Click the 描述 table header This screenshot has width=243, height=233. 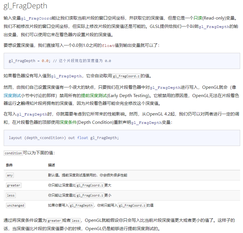(51, 165)
